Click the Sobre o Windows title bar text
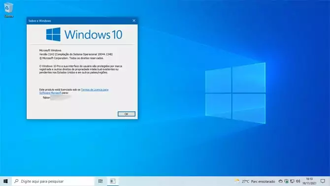 pos(40,21)
